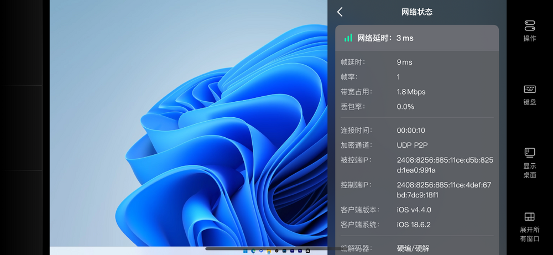
Task: Tap the 显示桌面 show desktop icon
Action: (x=529, y=152)
